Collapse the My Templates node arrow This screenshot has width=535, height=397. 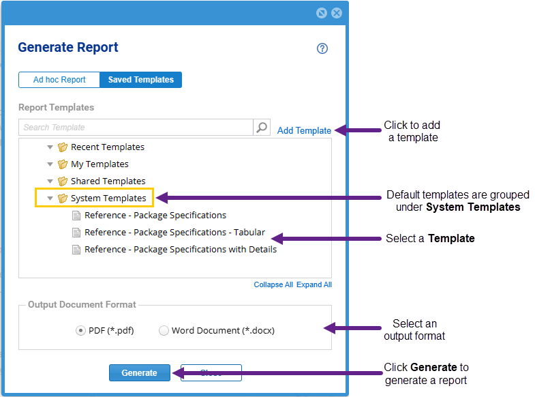coord(50,164)
